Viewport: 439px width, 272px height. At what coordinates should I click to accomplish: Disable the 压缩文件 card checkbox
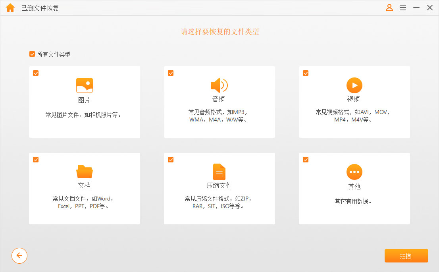(171, 160)
